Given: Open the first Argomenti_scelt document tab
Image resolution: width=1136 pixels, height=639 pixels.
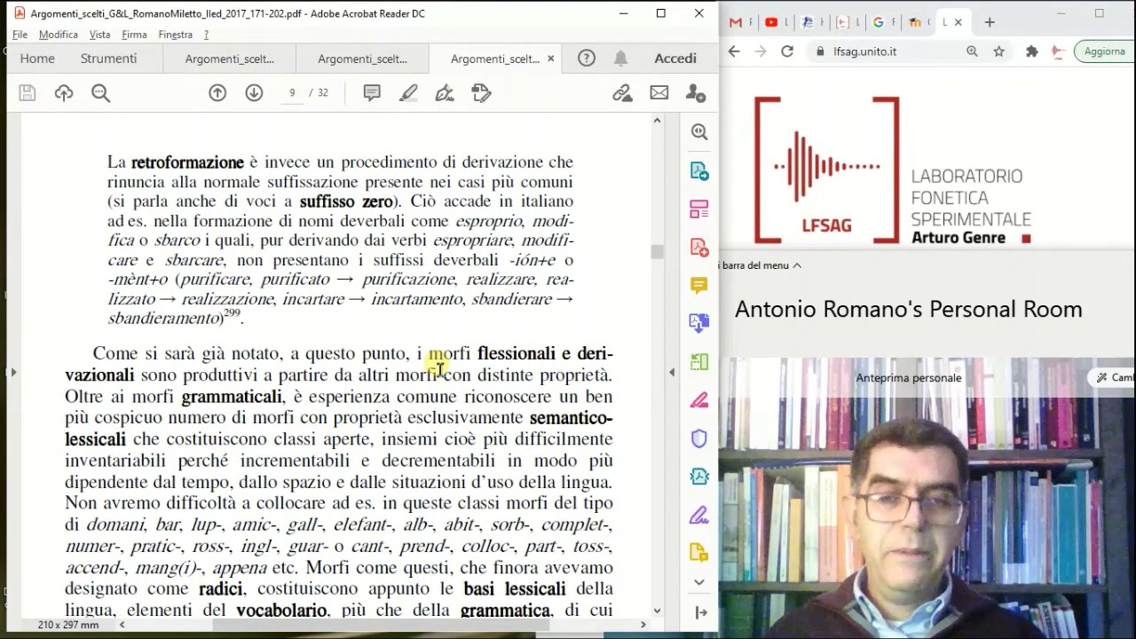Looking at the screenshot, I should coord(229,59).
